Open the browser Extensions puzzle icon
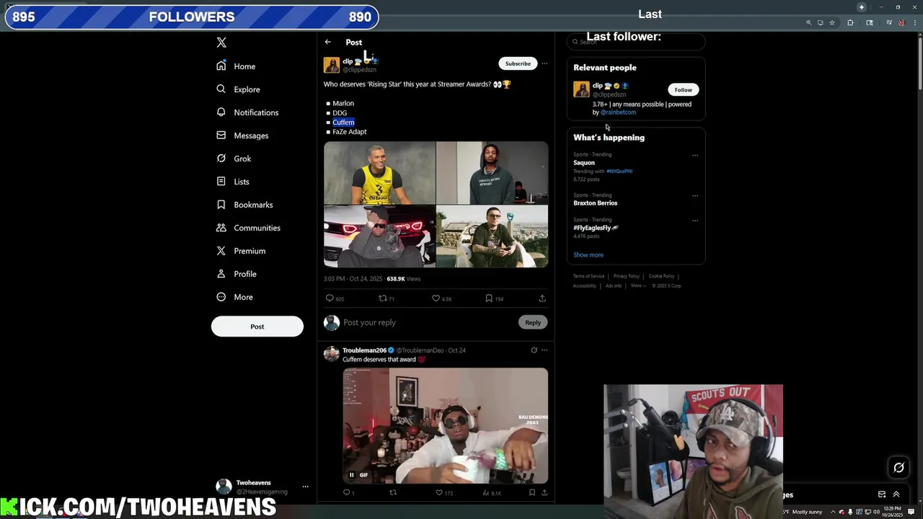 pyautogui.click(x=850, y=22)
